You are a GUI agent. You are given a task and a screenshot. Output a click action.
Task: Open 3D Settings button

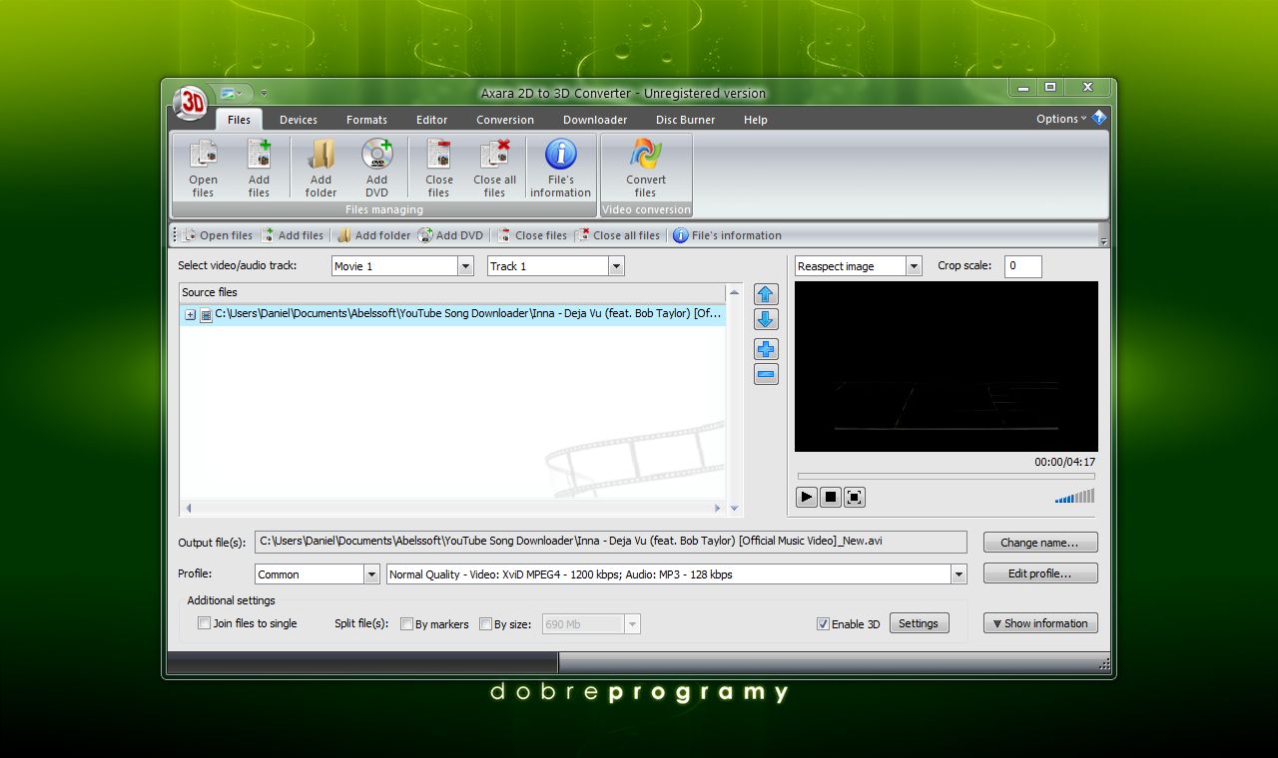919,623
